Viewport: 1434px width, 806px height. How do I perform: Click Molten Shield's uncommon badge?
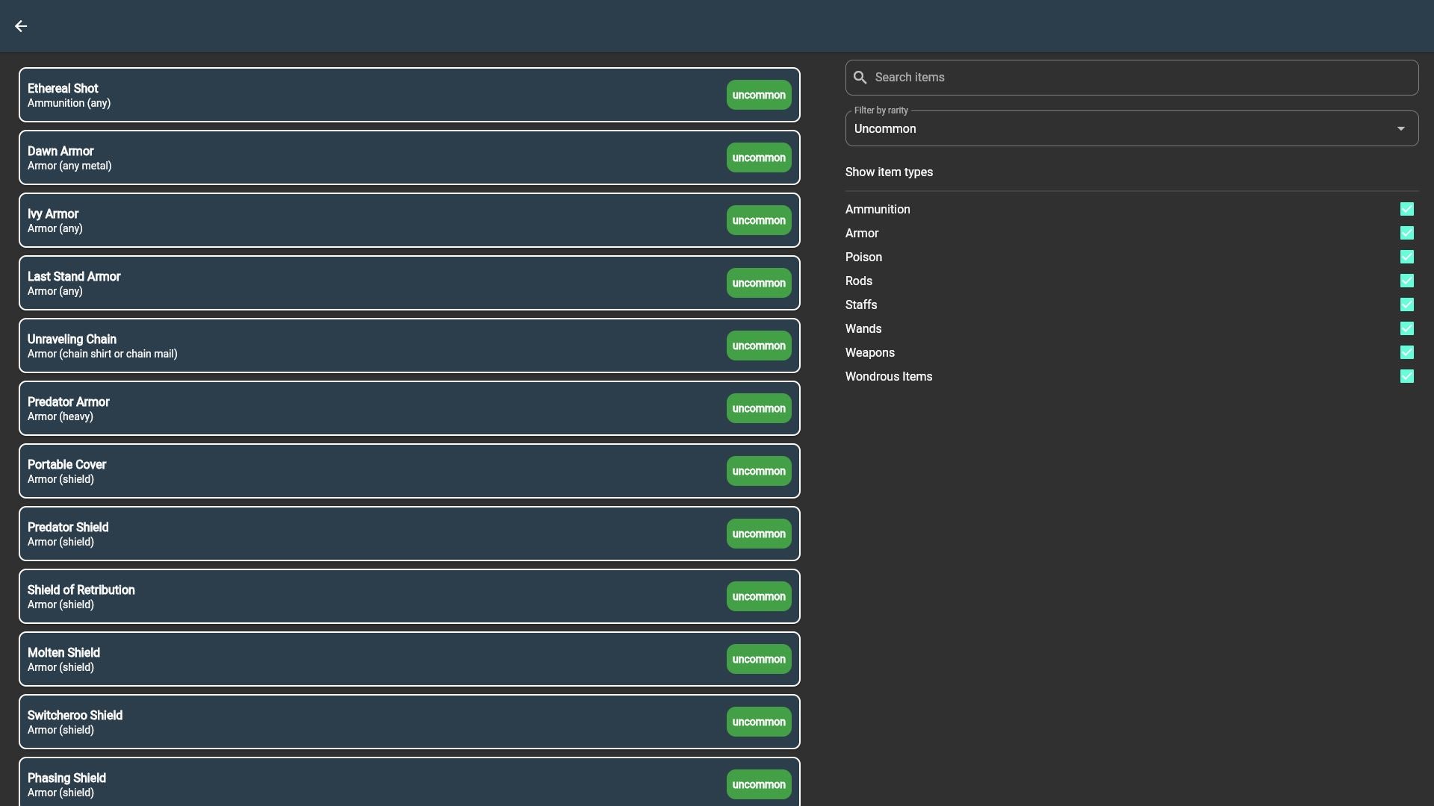(758, 659)
